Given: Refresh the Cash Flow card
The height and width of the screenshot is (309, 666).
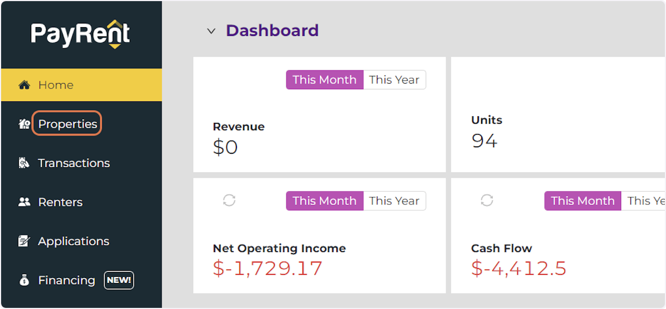Looking at the screenshot, I should (x=487, y=200).
